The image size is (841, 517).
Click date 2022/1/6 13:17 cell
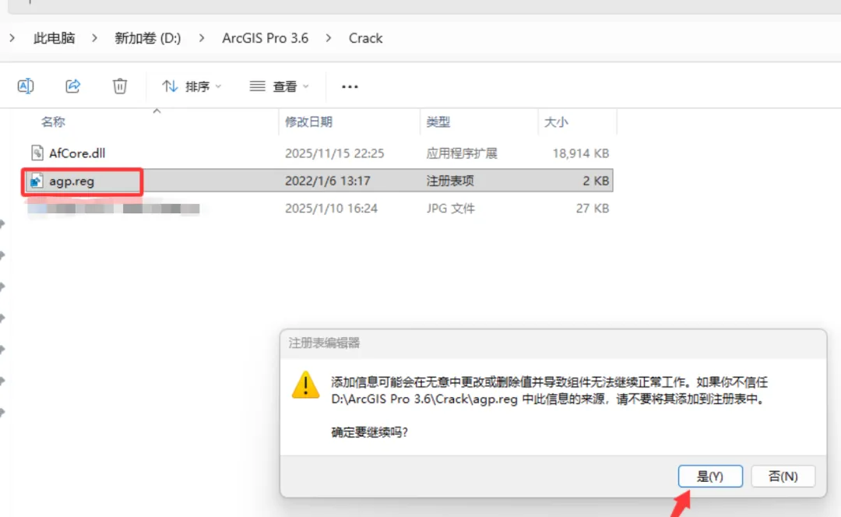click(x=328, y=181)
